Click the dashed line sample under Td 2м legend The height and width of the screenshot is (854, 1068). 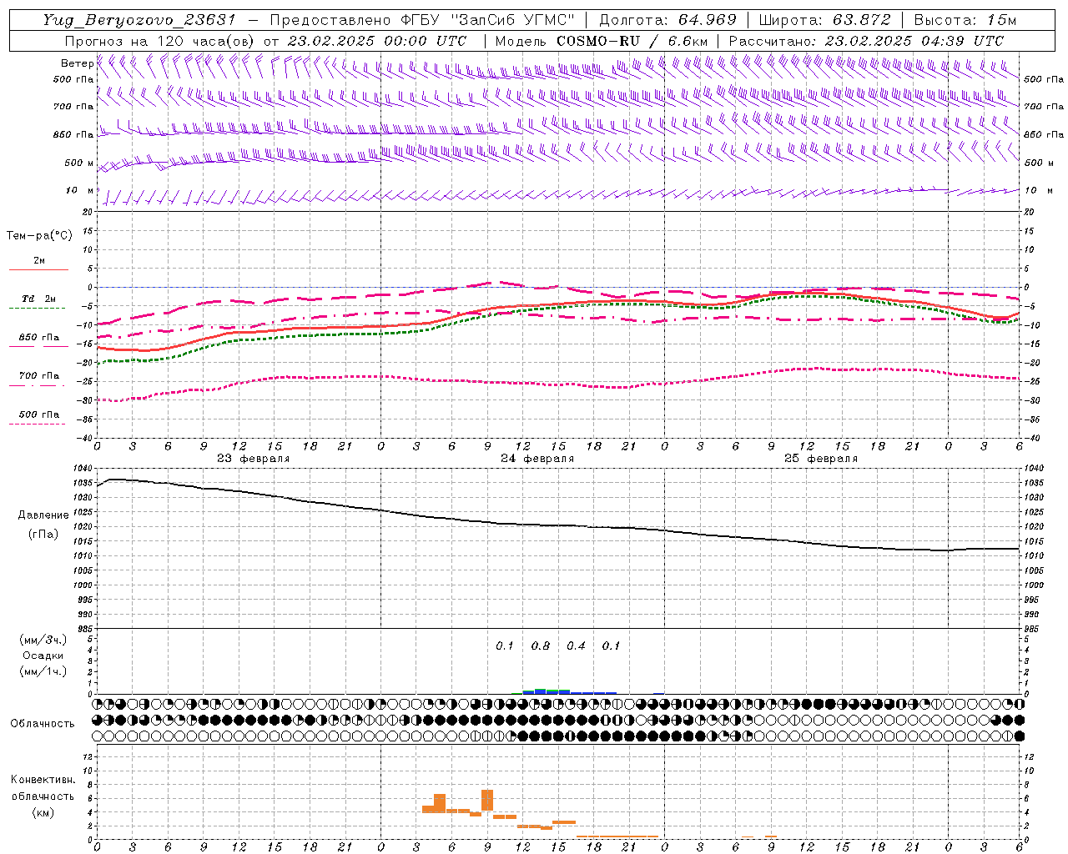point(38,308)
